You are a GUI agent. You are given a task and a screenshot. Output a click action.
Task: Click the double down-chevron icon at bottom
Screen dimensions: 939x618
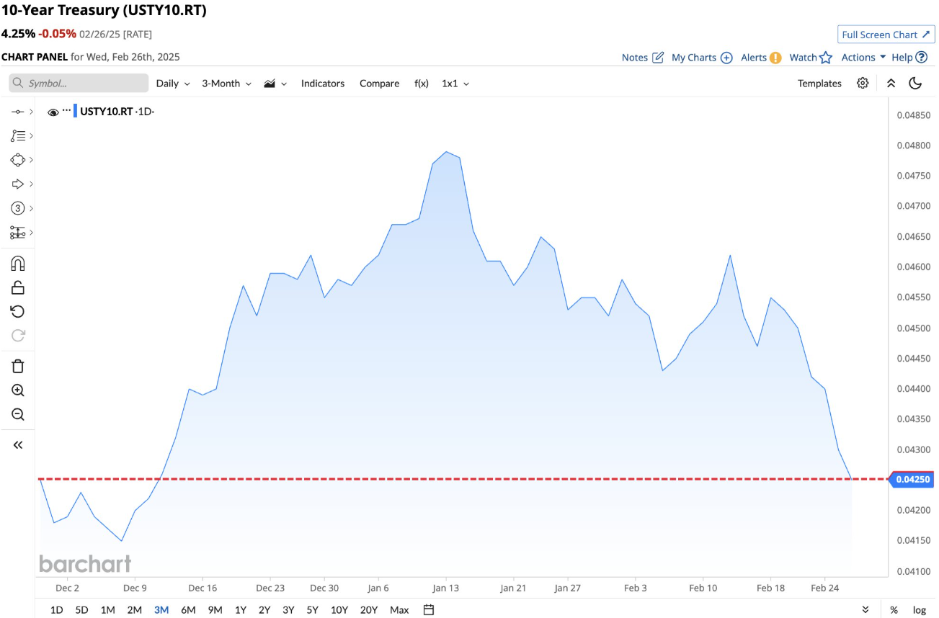coord(865,610)
